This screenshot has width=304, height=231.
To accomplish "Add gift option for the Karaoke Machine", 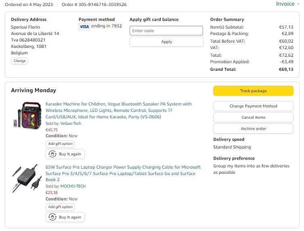I will [x=60, y=144].
